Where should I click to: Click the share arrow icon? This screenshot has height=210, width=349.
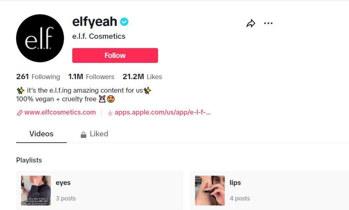pyautogui.click(x=251, y=23)
